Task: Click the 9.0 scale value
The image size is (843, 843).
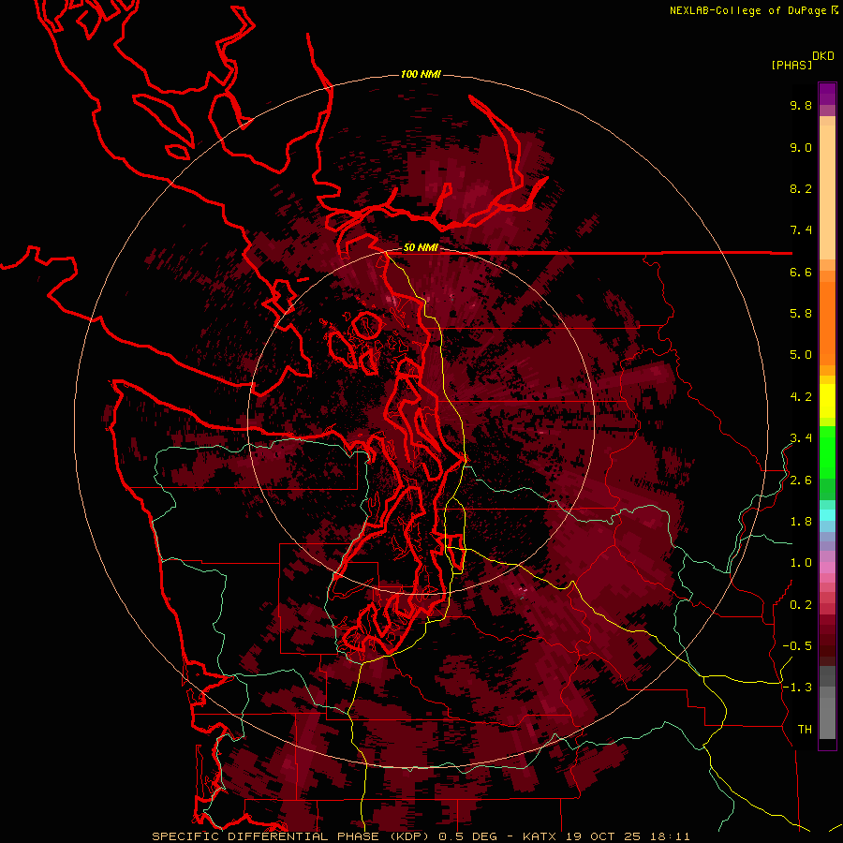Action: (x=801, y=148)
